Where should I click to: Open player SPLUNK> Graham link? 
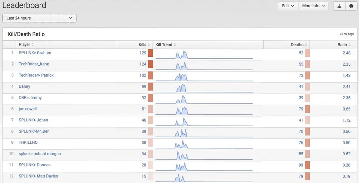click(x=35, y=53)
